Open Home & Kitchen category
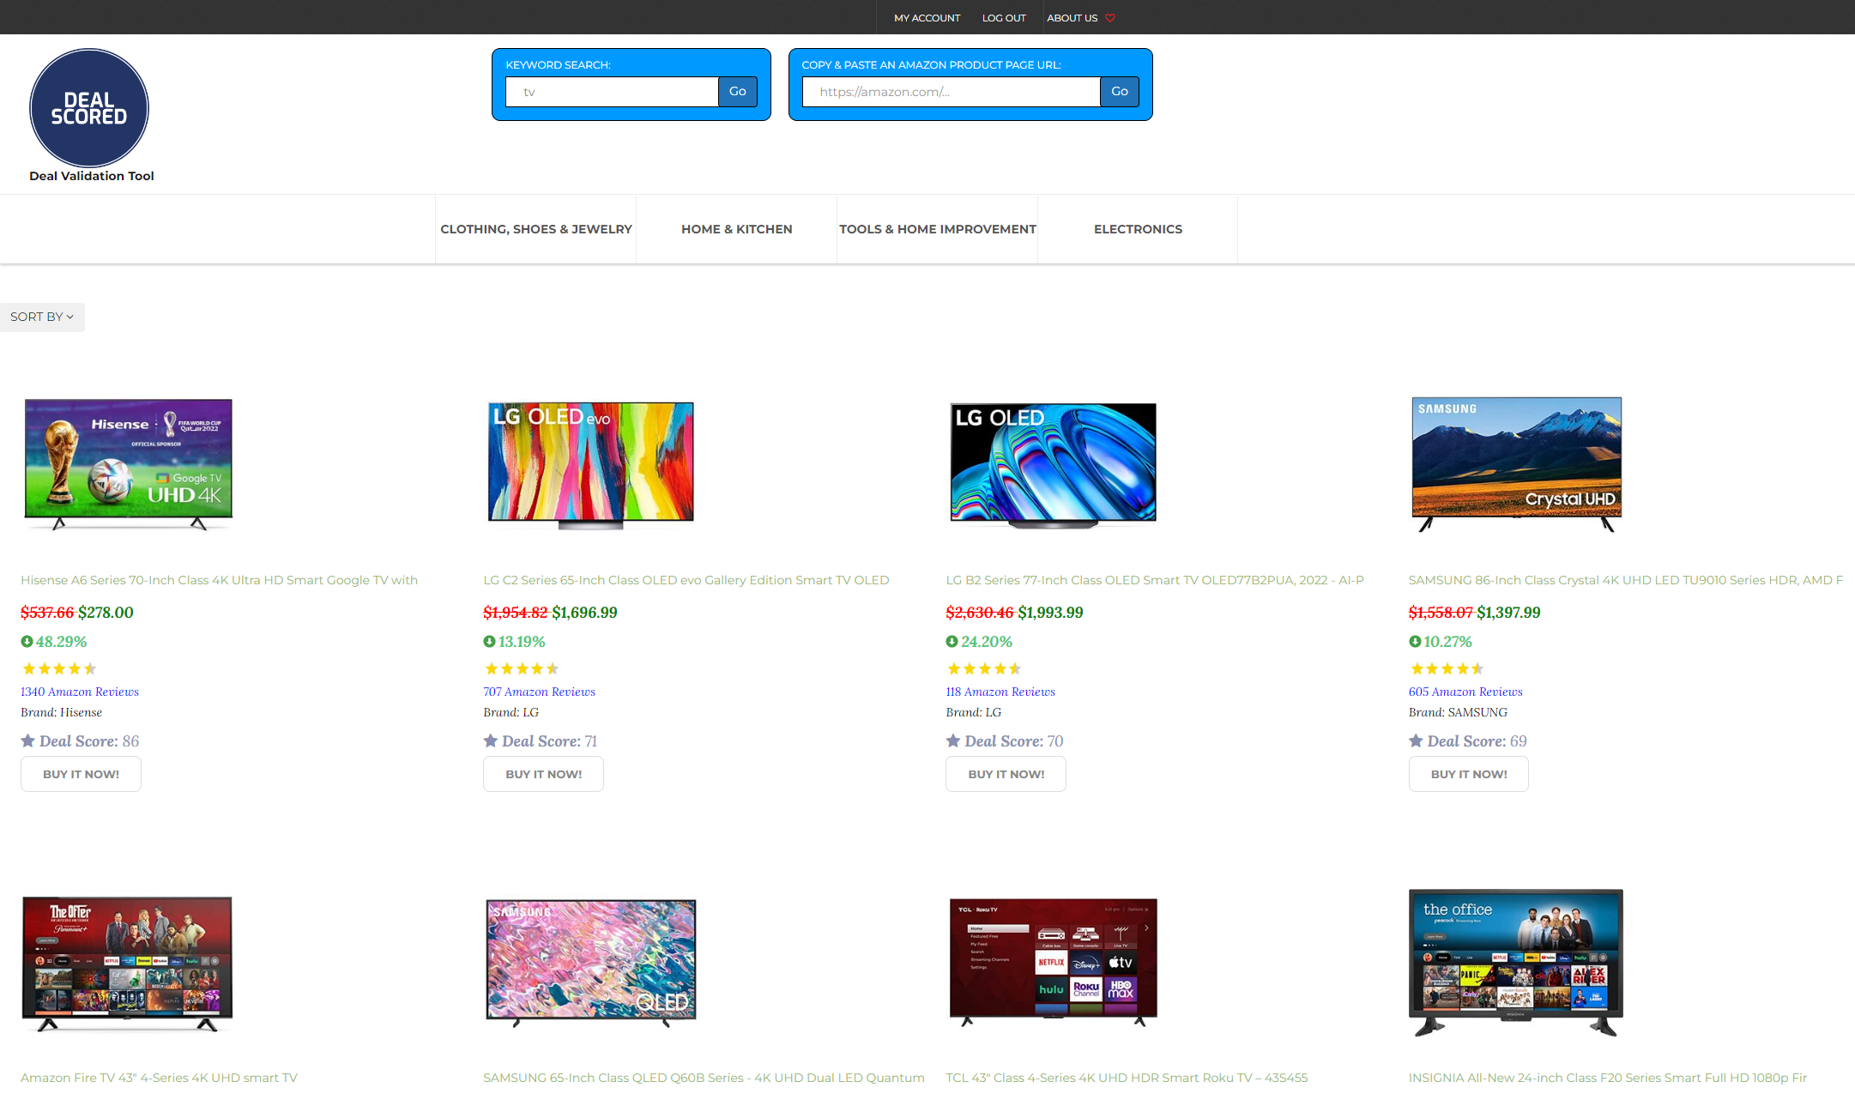Image resolution: width=1855 pixels, height=1100 pixels. click(737, 229)
